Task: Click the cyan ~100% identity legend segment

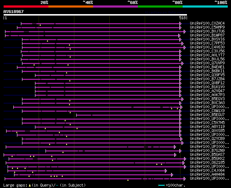Action: point(205,7)
